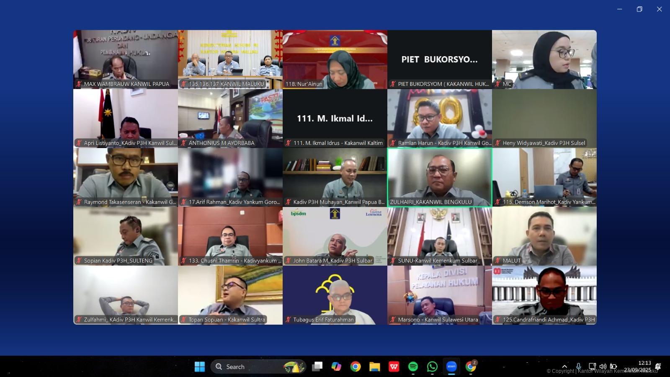Select the MC participant video tile
The image size is (670, 377).
pos(544,59)
